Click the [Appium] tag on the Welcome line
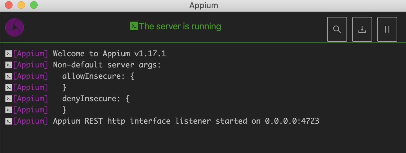The height and width of the screenshot is (153, 406). 31,54
